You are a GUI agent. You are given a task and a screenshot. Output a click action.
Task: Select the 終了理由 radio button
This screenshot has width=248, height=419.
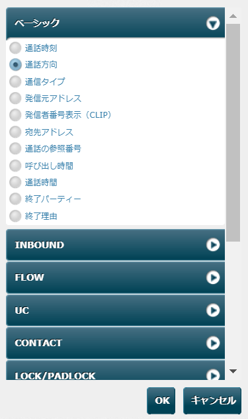[x=15, y=216]
